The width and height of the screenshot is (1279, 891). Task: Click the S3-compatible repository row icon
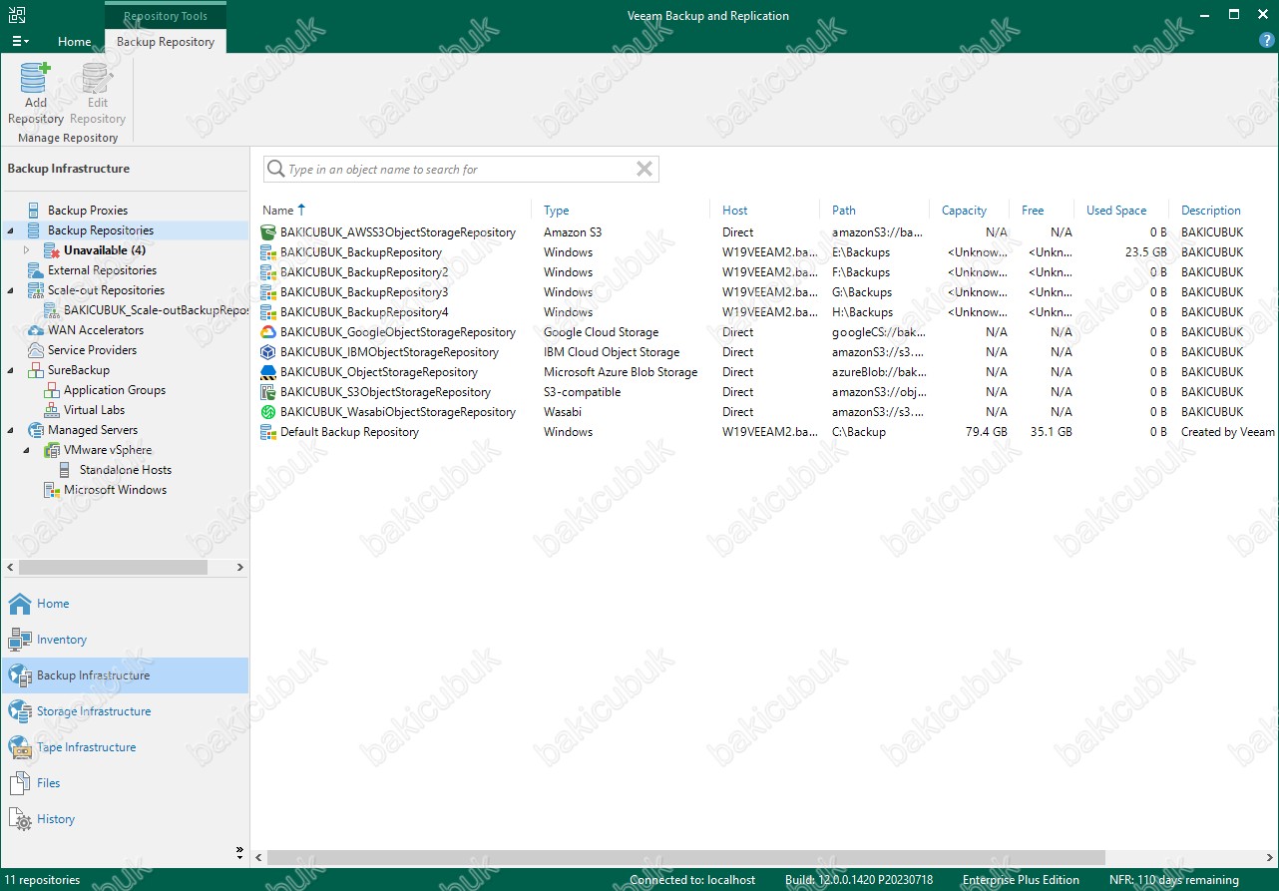click(267, 392)
